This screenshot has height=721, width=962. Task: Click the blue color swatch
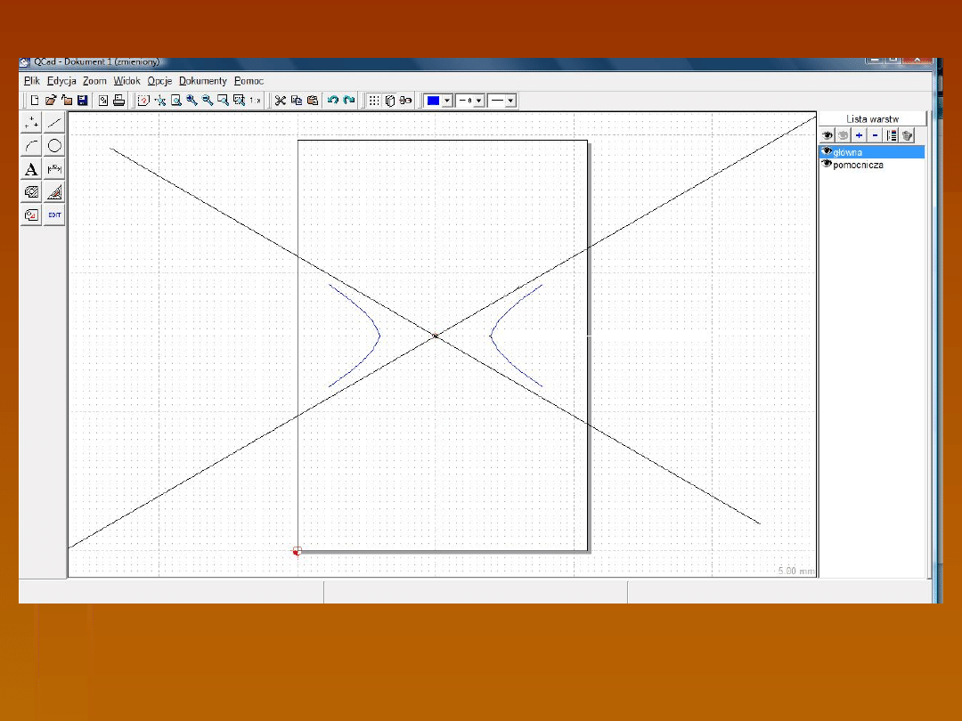[434, 101]
